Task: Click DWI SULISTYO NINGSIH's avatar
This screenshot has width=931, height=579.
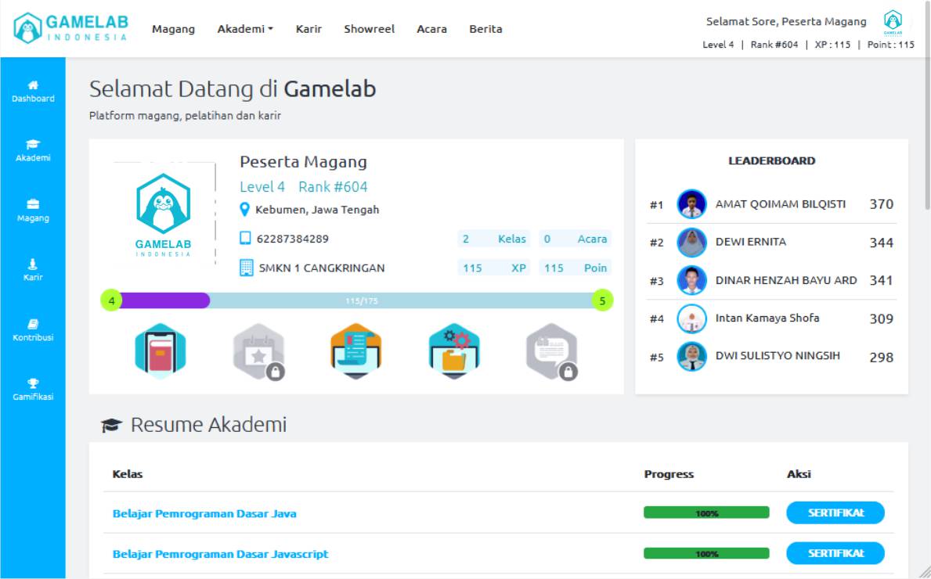Action: [x=691, y=357]
